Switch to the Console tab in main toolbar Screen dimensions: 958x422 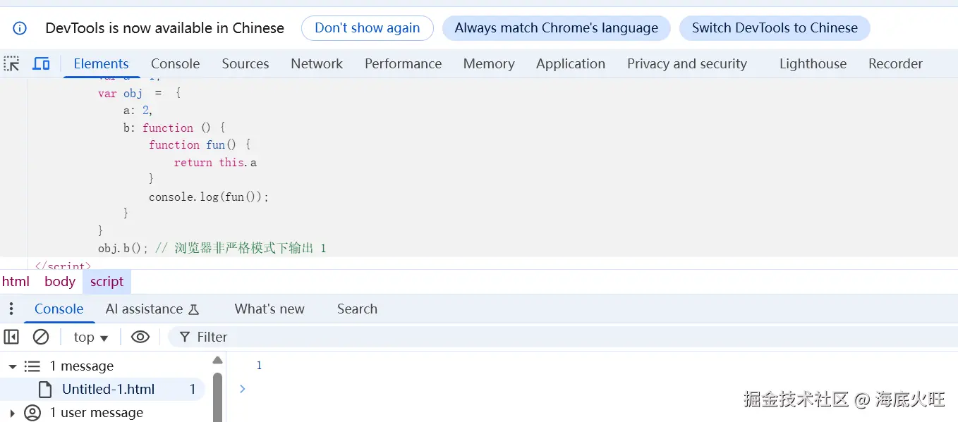[x=175, y=63]
